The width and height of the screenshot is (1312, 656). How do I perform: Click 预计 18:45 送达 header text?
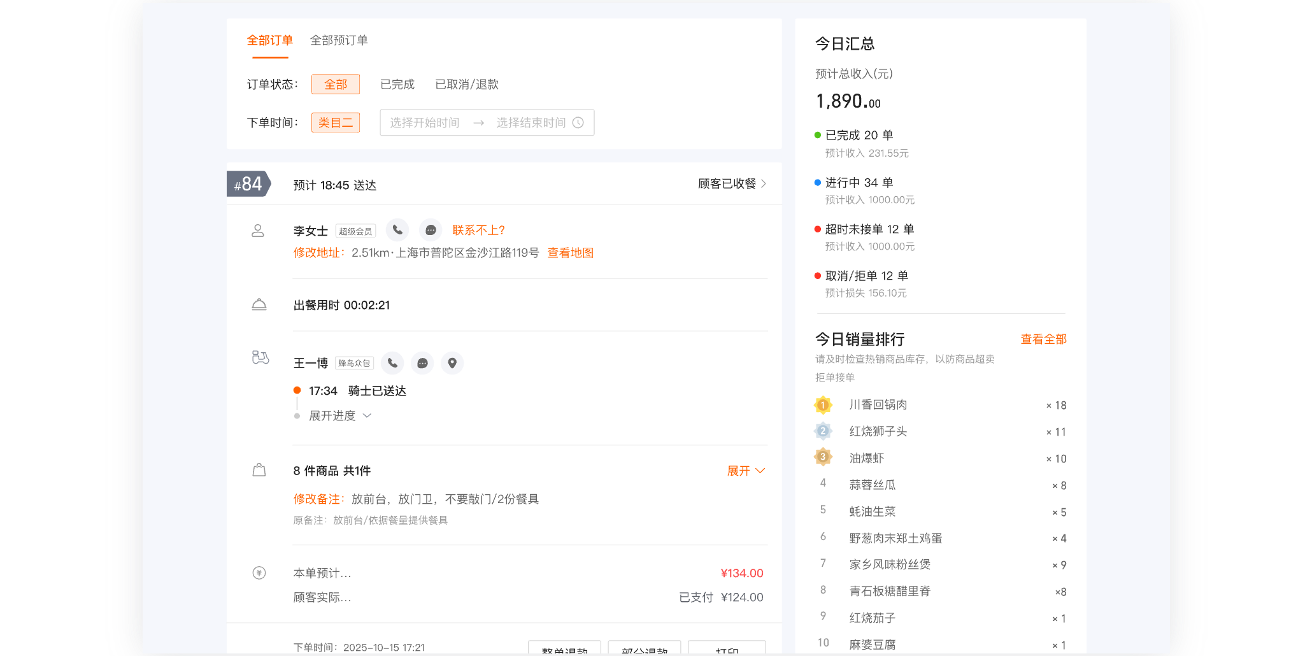pos(335,185)
